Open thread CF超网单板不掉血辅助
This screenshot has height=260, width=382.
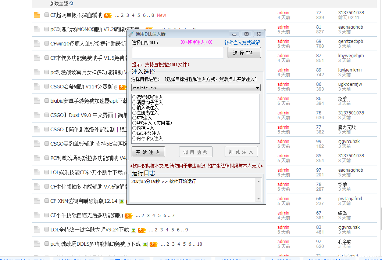pos(76,15)
